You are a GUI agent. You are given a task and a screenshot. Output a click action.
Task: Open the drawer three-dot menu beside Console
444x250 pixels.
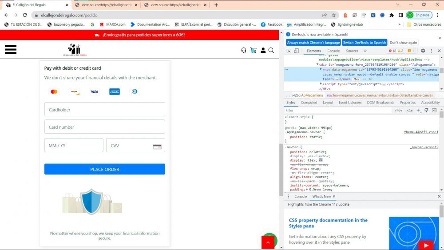289,196
